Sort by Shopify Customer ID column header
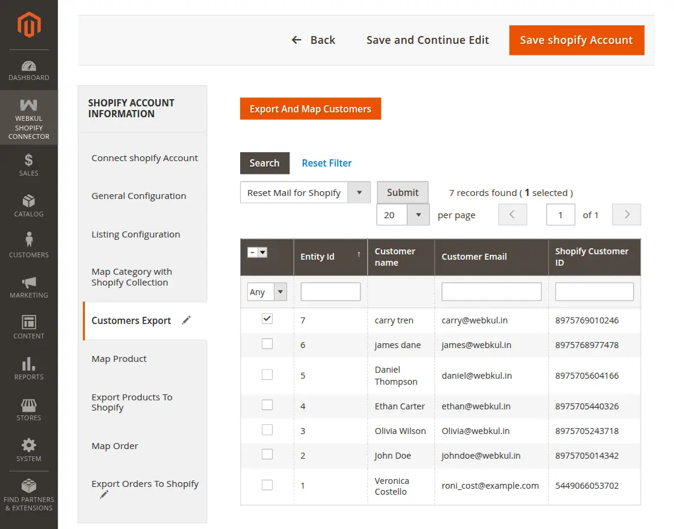The image size is (674, 529). pos(594,257)
